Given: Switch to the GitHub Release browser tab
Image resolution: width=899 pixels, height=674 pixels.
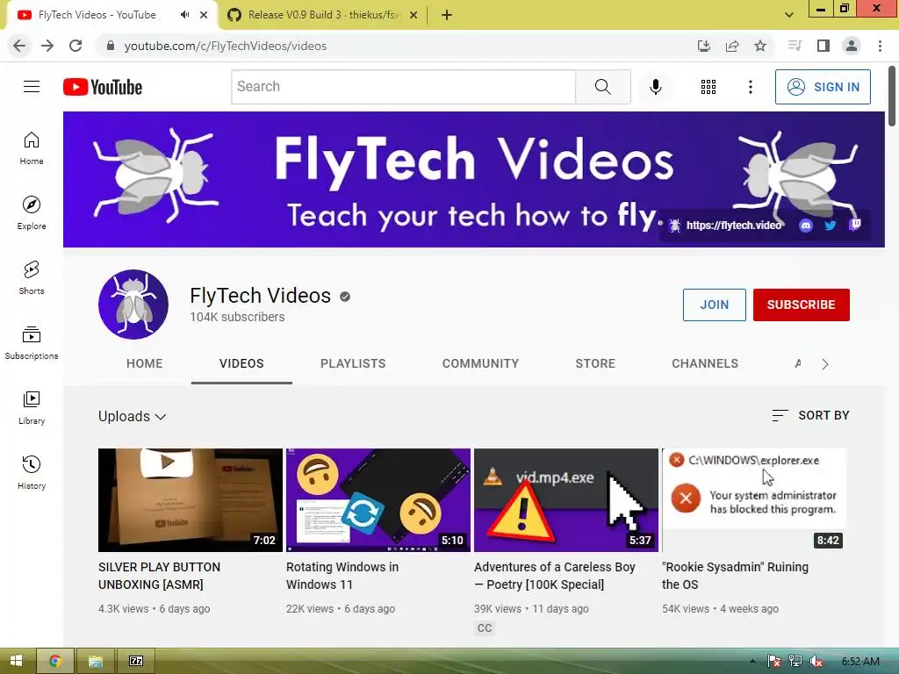Looking at the screenshot, I should (x=323, y=15).
